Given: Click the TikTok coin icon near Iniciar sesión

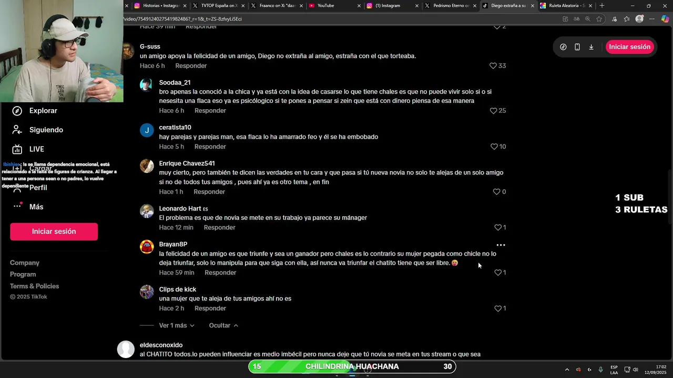Looking at the screenshot, I should coord(563,47).
